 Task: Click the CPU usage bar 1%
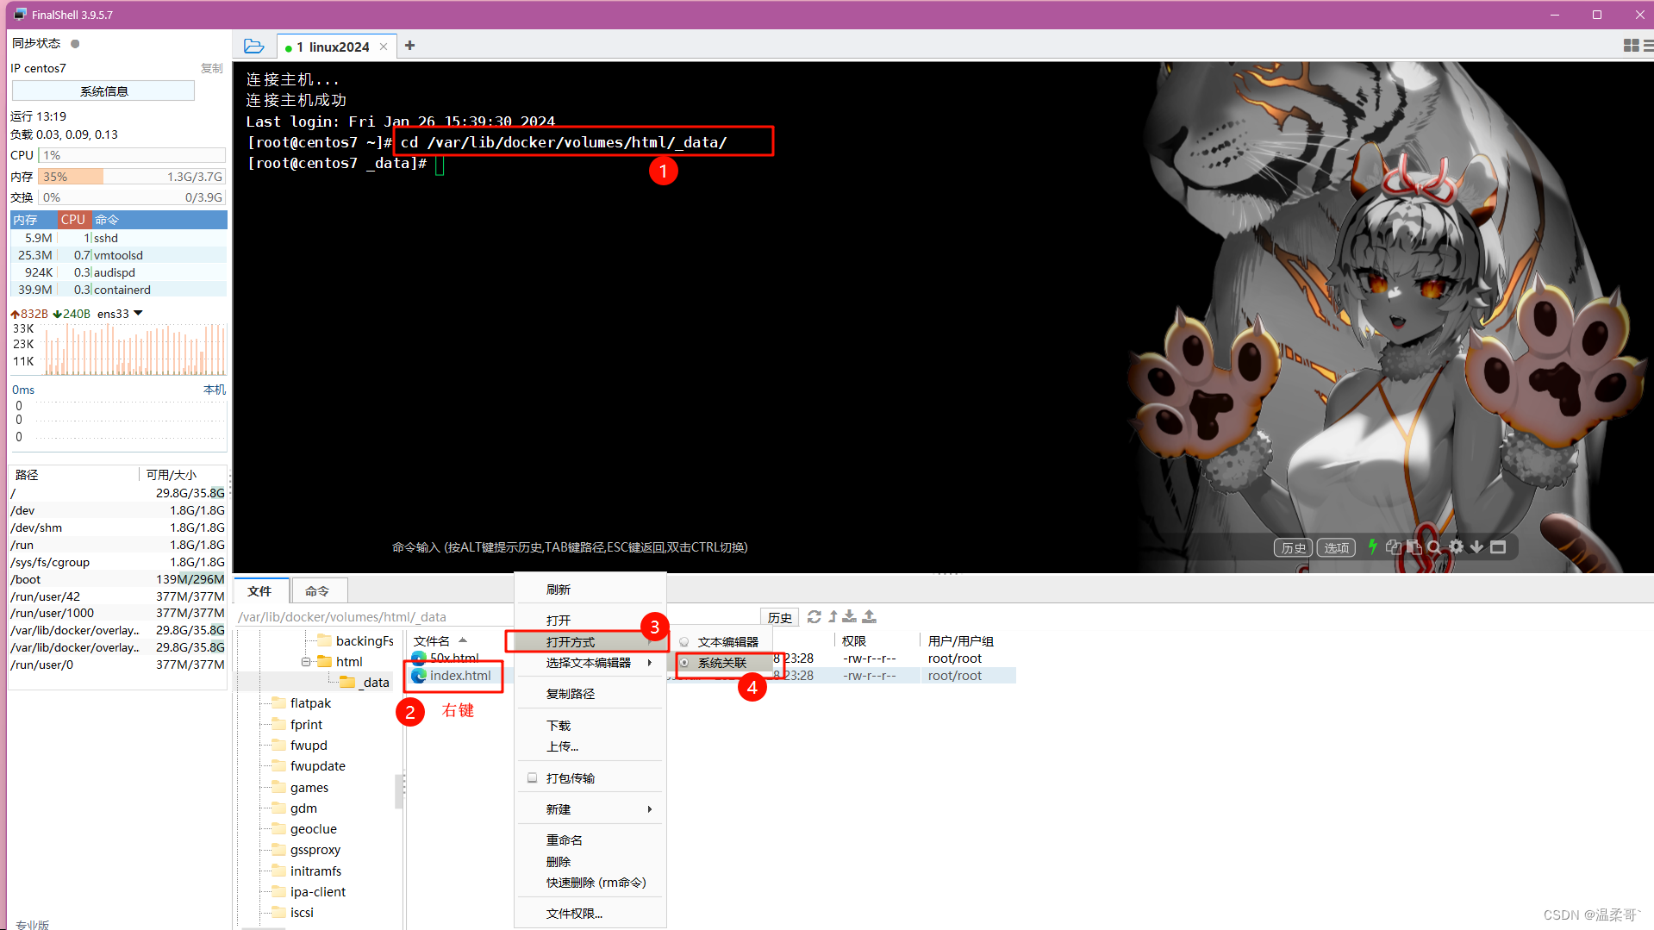pyautogui.click(x=132, y=155)
